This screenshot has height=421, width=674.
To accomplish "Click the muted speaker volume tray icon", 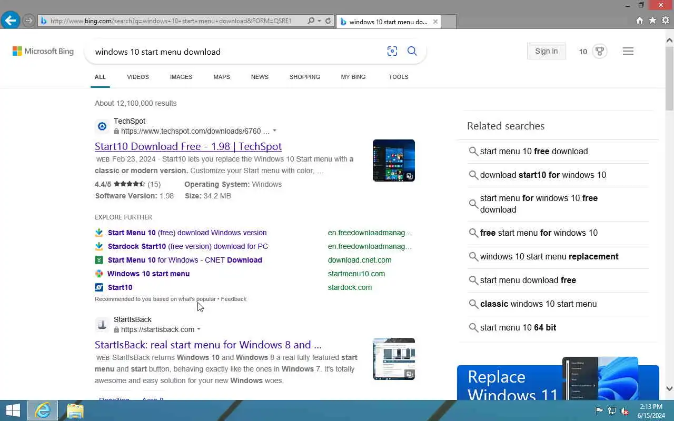I will [x=625, y=411].
